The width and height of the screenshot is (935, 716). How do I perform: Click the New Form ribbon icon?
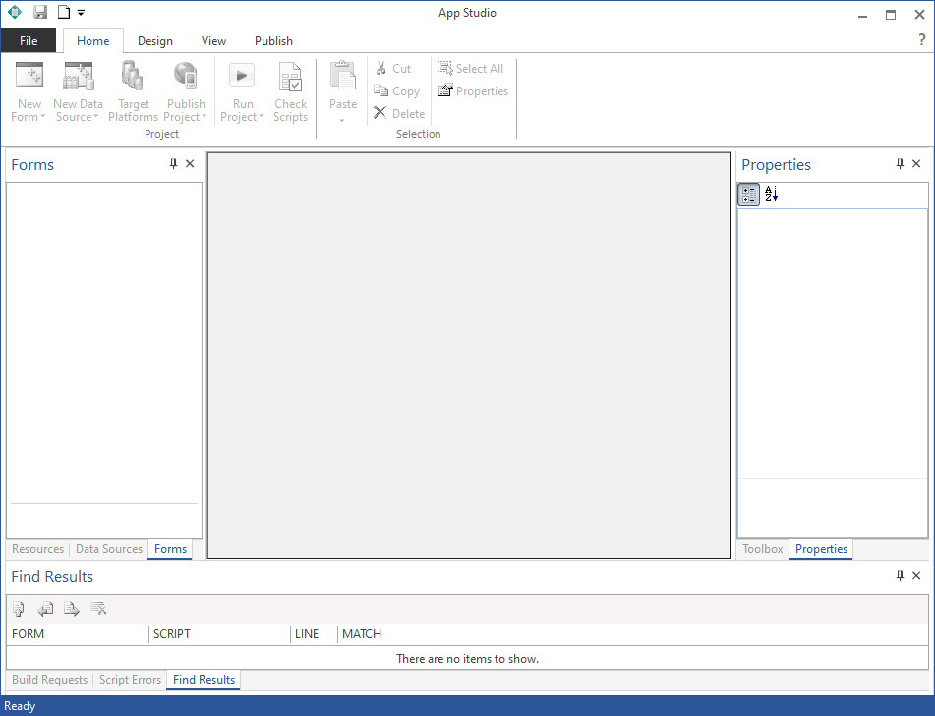click(x=29, y=75)
